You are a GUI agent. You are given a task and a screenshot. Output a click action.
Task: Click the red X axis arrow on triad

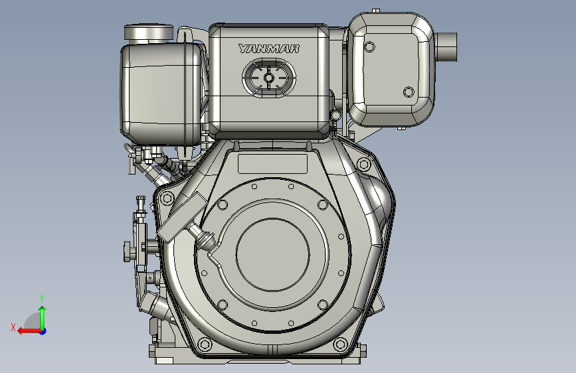coord(29,331)
